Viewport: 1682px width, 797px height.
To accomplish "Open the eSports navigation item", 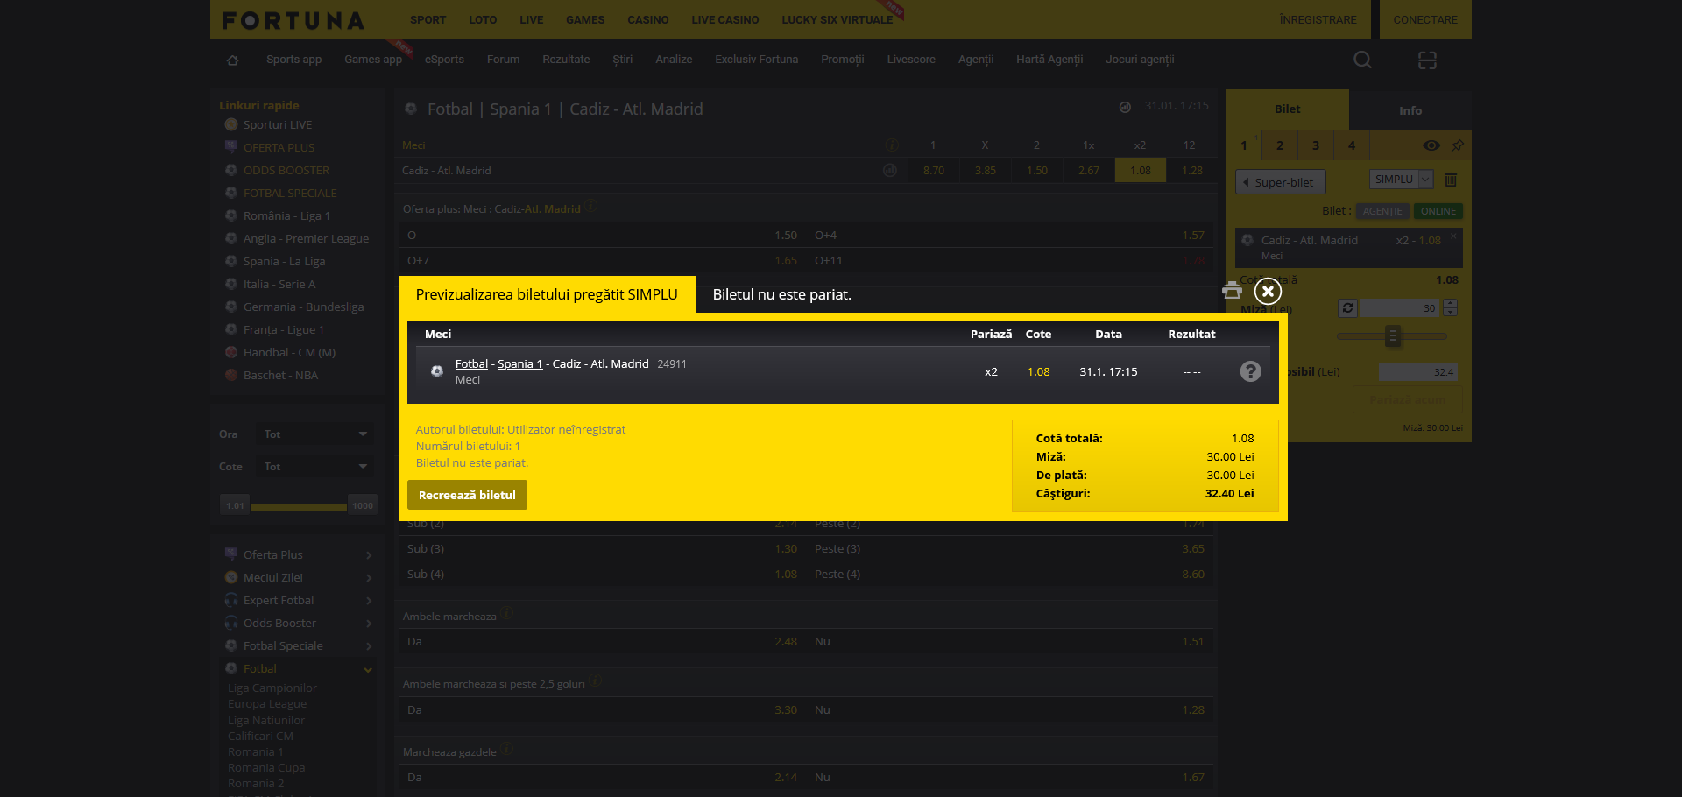I will [444, 60].
